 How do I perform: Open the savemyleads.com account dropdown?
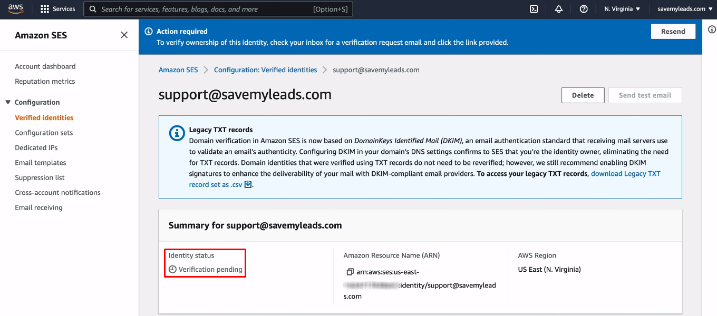coord(684,9)
